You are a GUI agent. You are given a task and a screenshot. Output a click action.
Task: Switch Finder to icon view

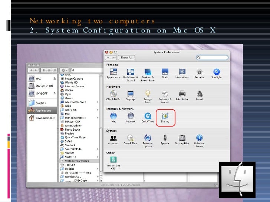tap(44, 70)
